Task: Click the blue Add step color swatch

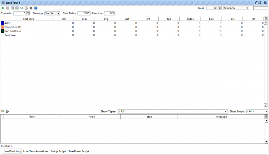Action: tap(3, 23)
